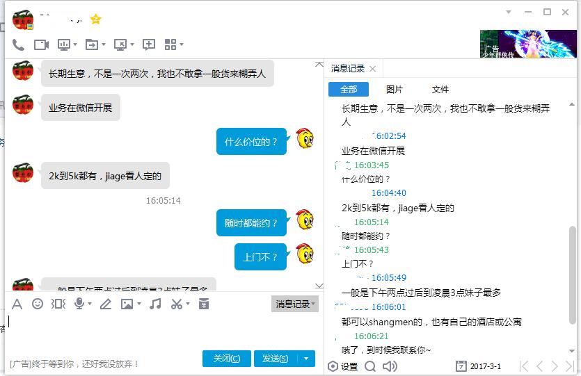Select the 文件 history filter tab
Image resolution: width=581 pixels, height=376 pixels.
pyautogui.click(x=440, y=89)
